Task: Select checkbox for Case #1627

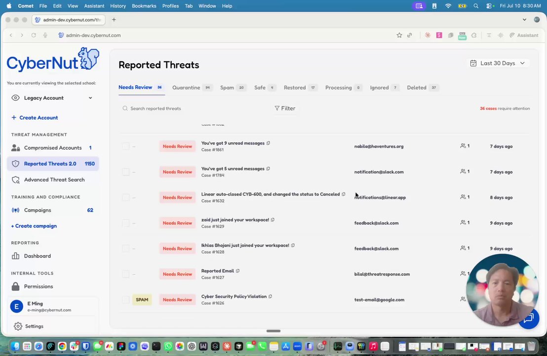Action: click(x=125, y=274)
